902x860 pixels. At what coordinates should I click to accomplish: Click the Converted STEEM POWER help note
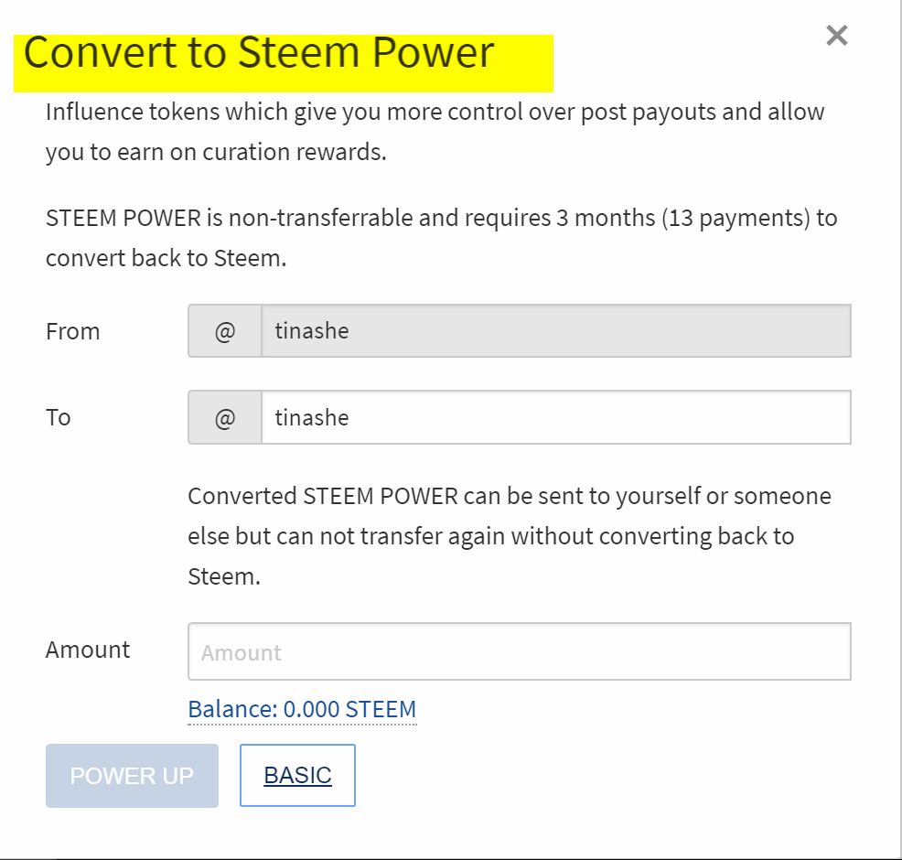pyautogui.click(x=510, y=536)
